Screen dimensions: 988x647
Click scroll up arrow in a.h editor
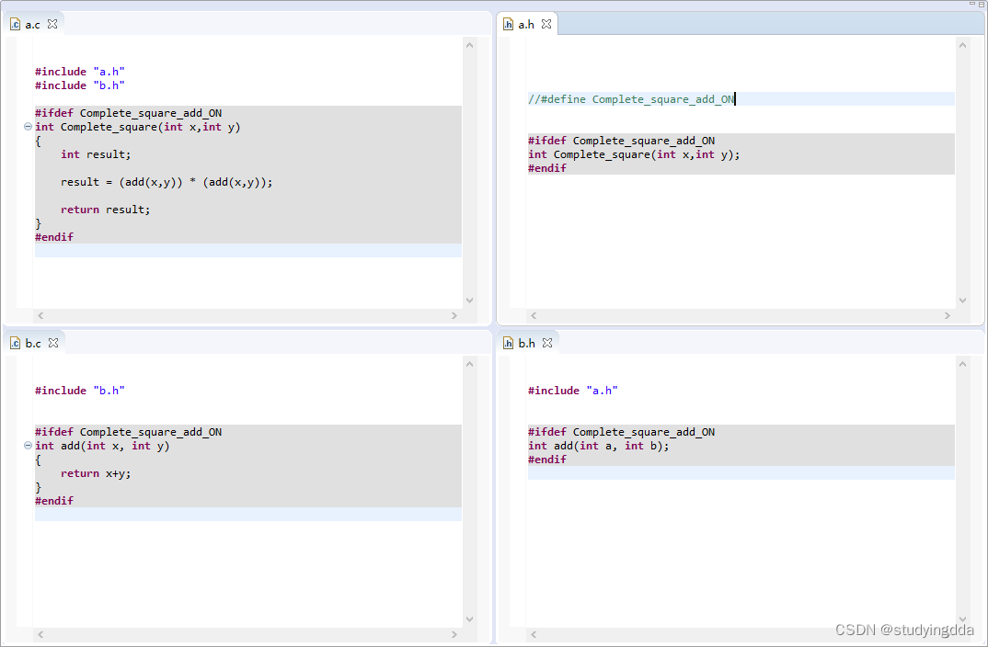pyautogui.click(x=962, y=45)
